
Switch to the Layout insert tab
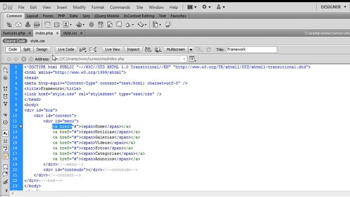pos(32,16)
